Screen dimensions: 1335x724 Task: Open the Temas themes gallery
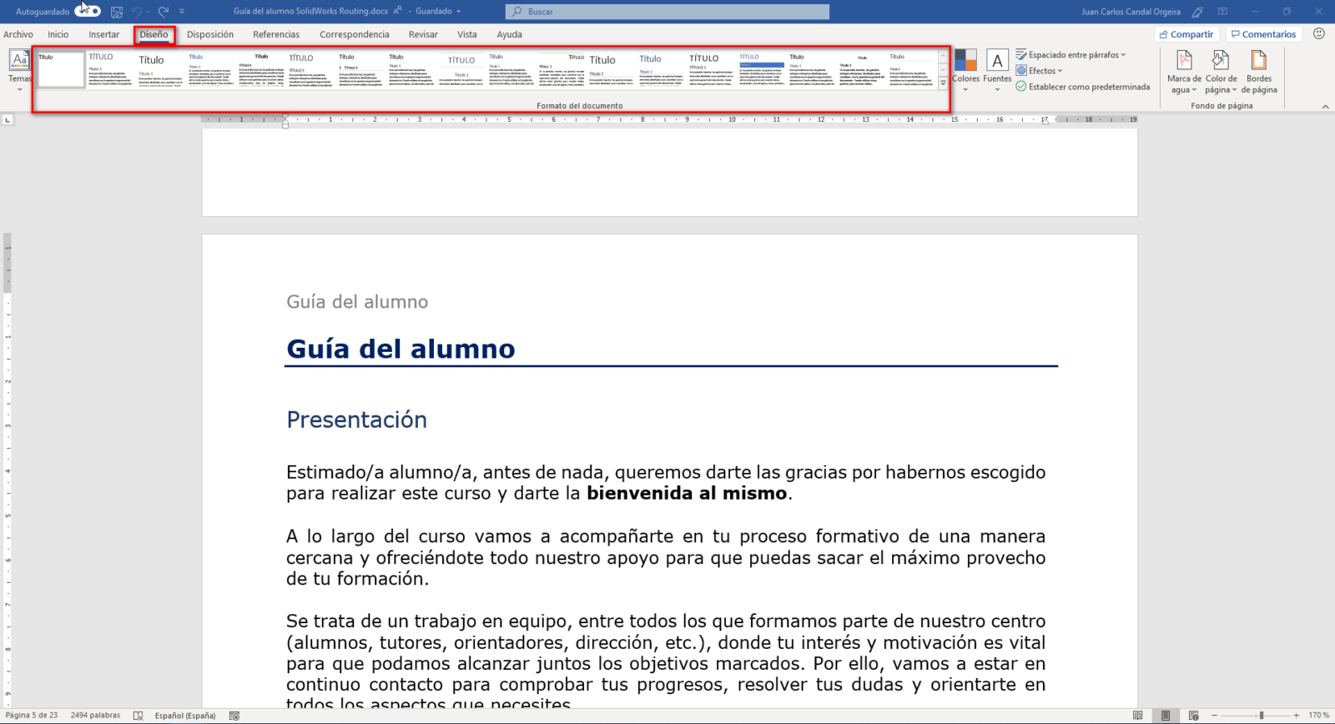(19, 68)
